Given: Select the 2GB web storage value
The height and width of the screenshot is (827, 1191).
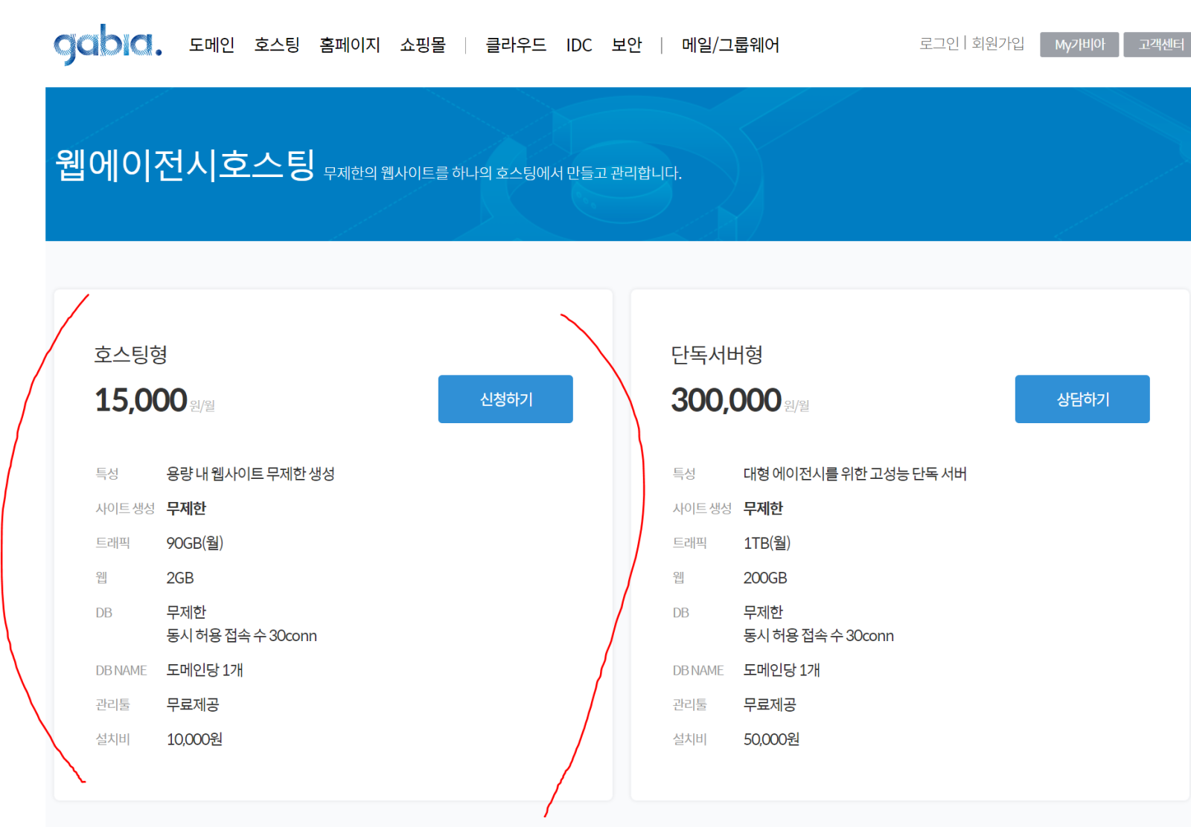Looking at the screenshot, I should 180,578.
